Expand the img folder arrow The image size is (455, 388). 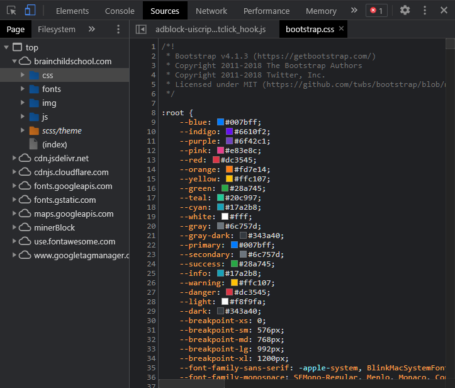23,103
